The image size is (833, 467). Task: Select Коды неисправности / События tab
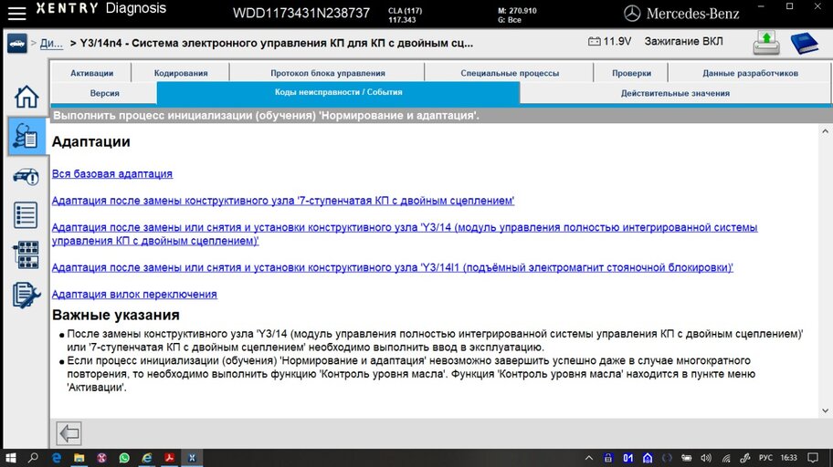338,92
